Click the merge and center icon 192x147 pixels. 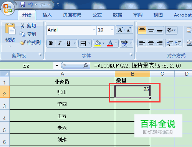click(x=189, y=43)
